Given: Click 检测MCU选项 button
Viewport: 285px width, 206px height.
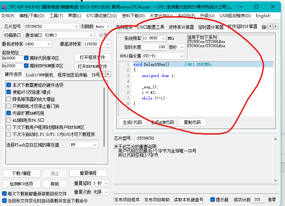Looking at the screenshot, I should [21, 184].
